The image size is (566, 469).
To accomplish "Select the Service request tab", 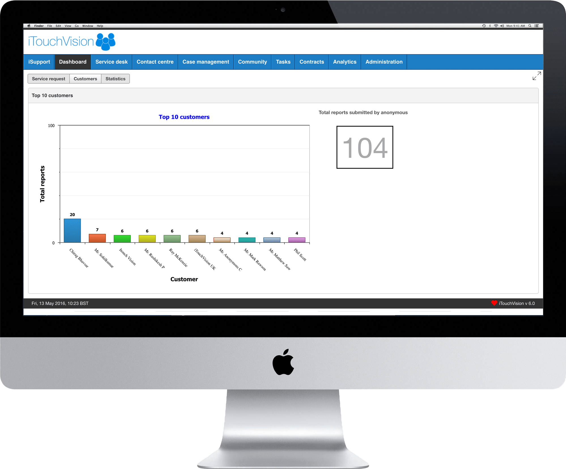I will [x=48, y=78].
